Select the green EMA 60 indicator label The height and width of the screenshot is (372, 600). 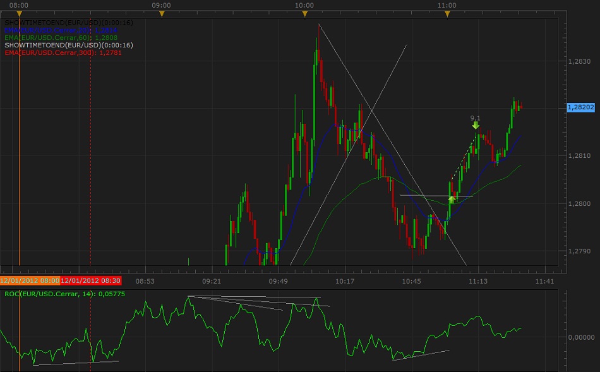[61, 37]
